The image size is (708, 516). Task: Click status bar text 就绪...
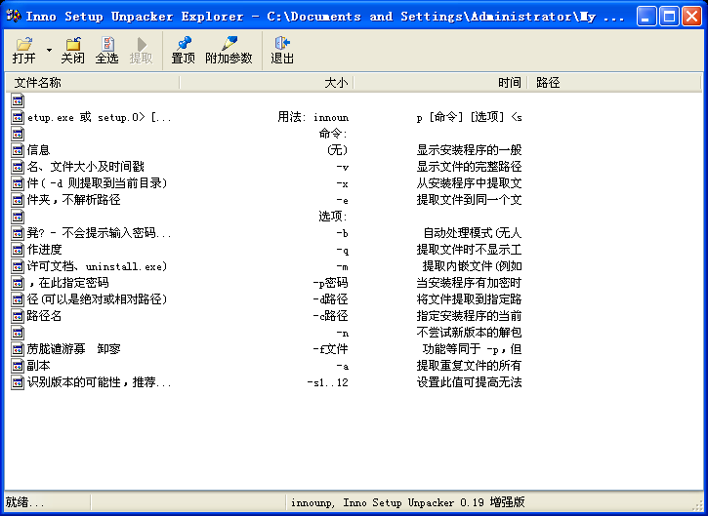tap(25, 502)
